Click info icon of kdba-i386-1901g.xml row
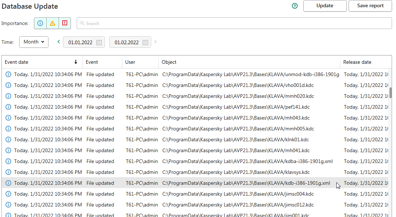The image size is (396, 217). pos(8,161)
